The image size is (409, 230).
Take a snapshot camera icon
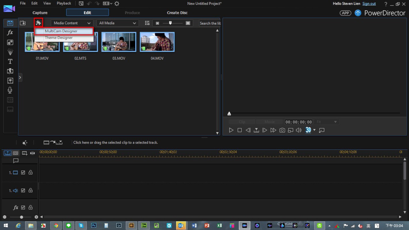282,130
